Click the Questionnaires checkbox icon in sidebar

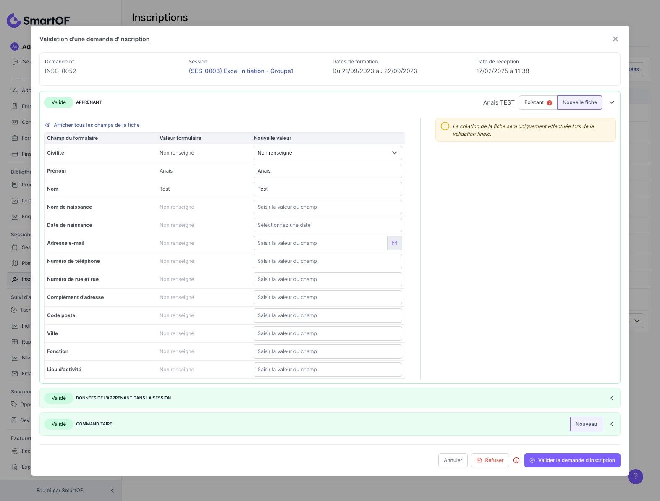click(x=15, y=201)
